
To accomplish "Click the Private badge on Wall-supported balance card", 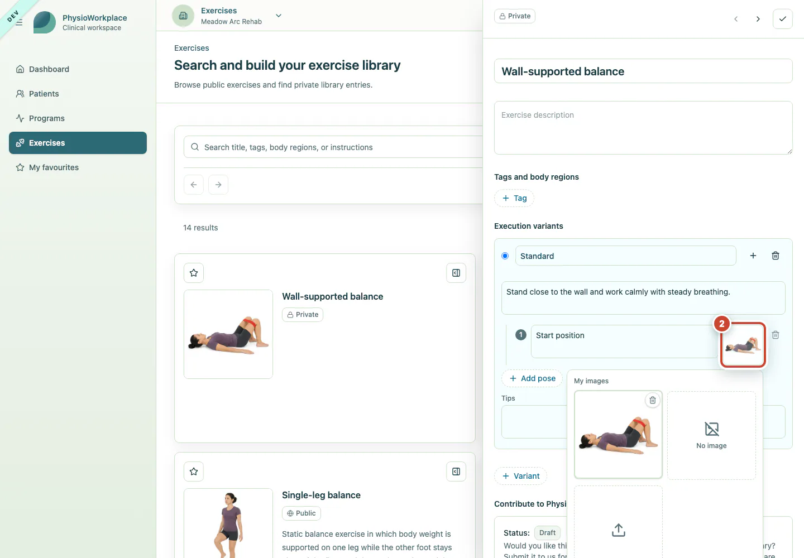I will (x=303, y=315).
